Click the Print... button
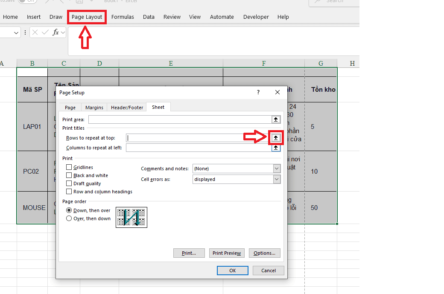Image resolution: width=444 pixels, height=294 pixels. point(189,253)
